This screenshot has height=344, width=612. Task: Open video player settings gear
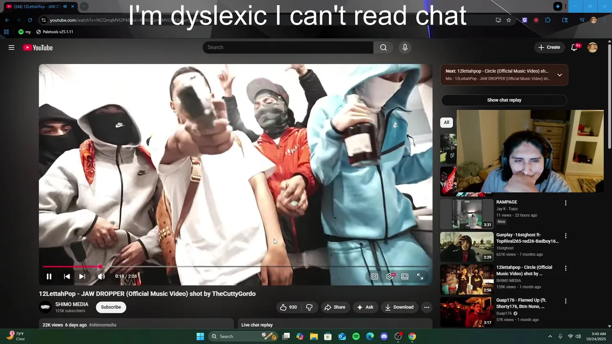point(390,276)
